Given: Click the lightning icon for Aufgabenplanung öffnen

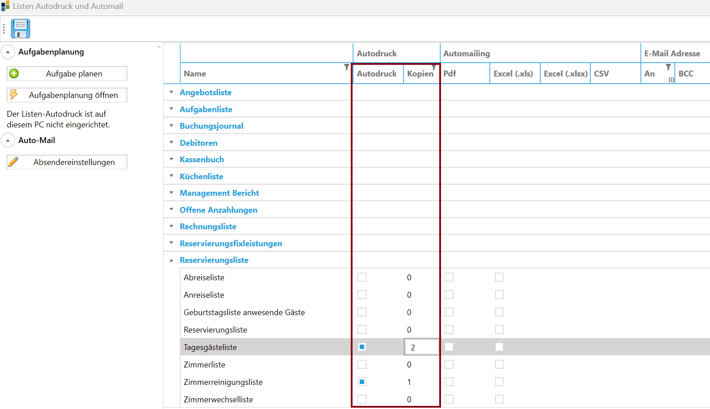Looking at the screenshot, I should (14, 95).
